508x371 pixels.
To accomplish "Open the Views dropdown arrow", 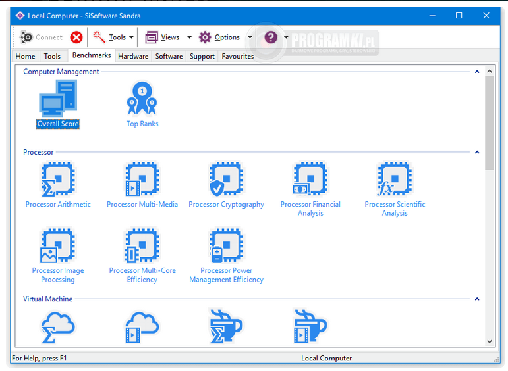I will coord(190,37).
